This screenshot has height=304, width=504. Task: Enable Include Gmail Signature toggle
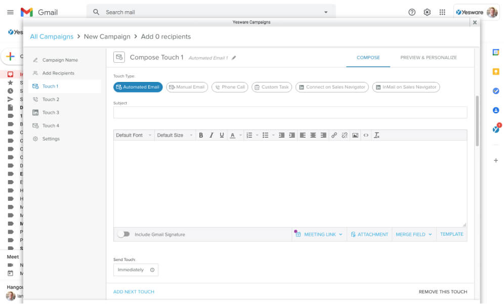(123, 234)
